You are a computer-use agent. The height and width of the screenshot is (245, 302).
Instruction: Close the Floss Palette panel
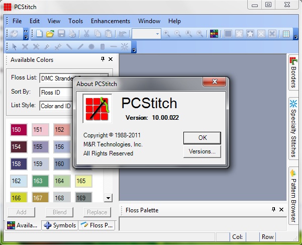(281, 209)
